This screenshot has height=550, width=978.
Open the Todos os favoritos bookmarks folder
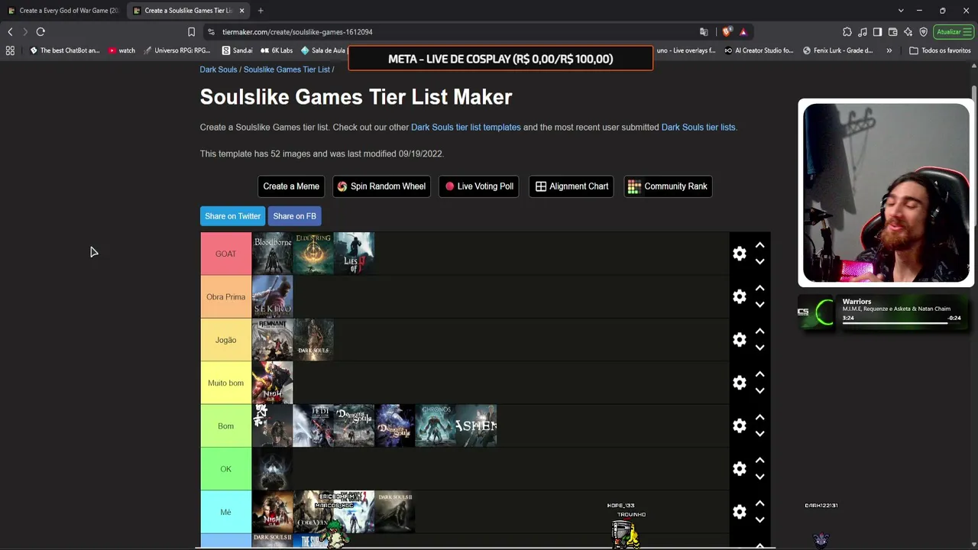coord(940,50)
